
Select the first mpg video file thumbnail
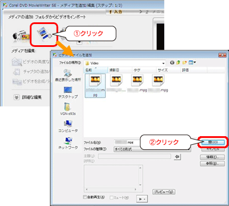[x=95, y=85]
